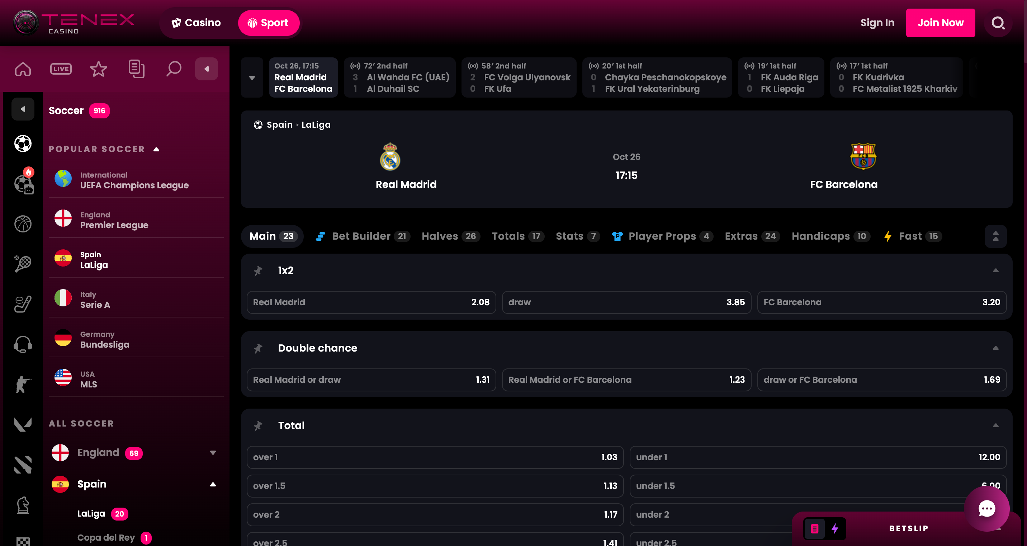Open the Al Wahda FC vs Al Duhail live card

click(x=399, y=77)
